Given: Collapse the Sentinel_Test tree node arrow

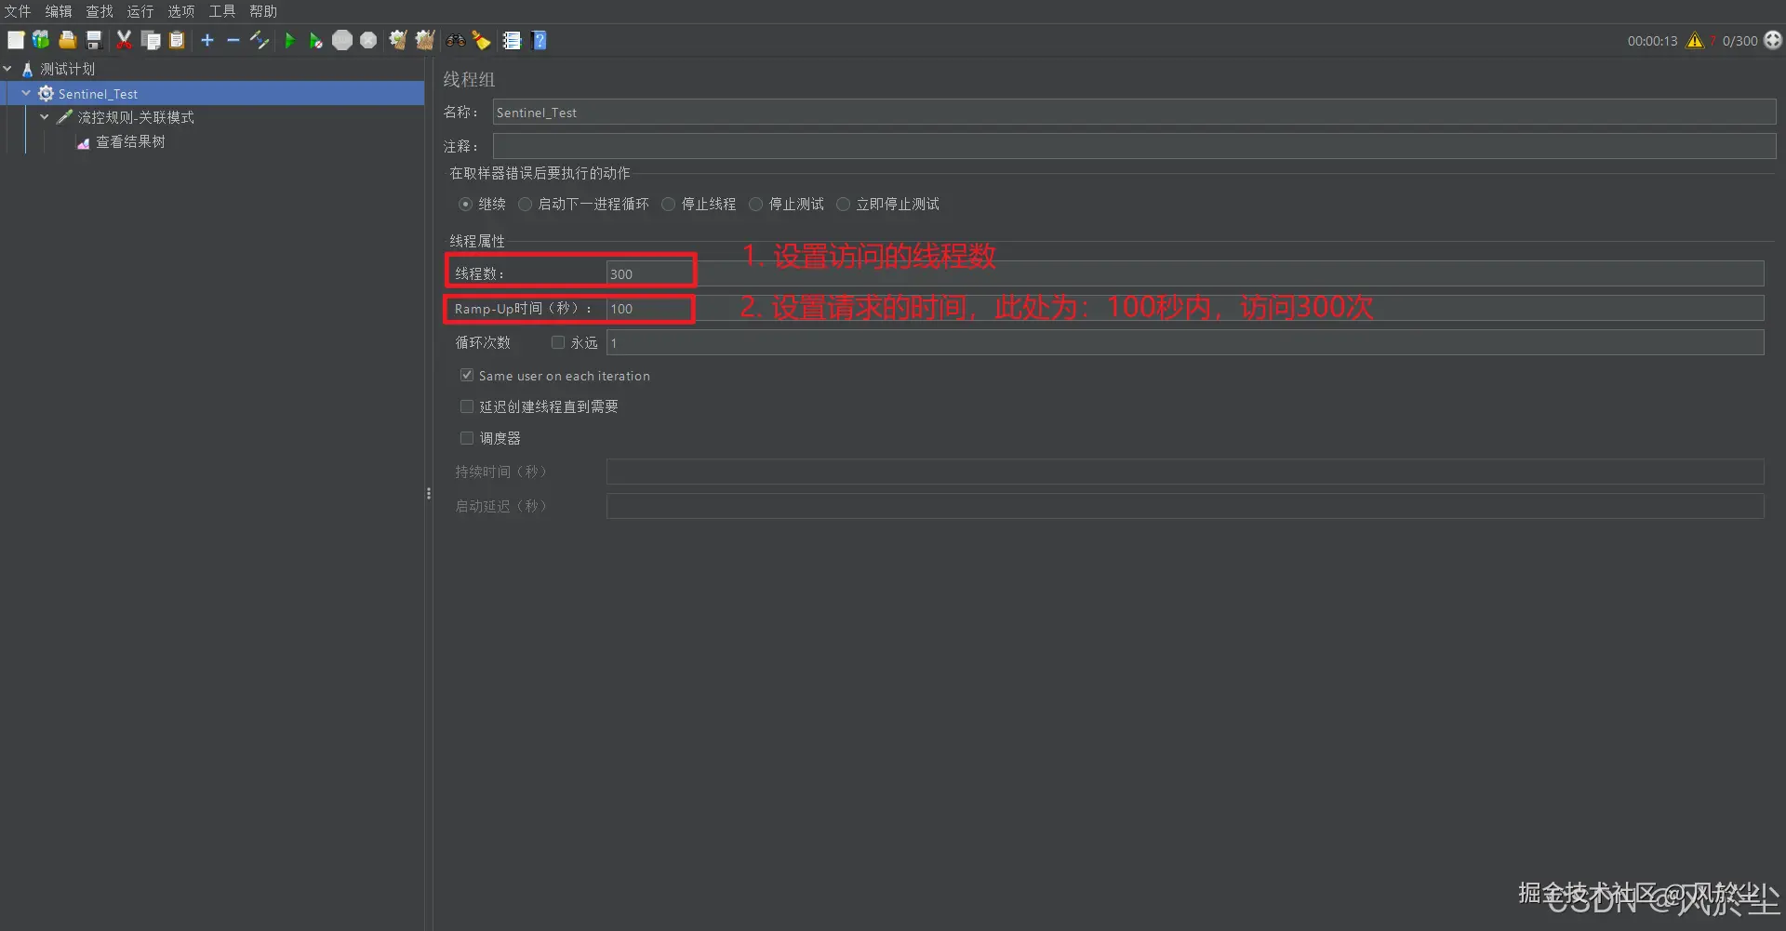Looking at the screenshot, I should 26,93.
